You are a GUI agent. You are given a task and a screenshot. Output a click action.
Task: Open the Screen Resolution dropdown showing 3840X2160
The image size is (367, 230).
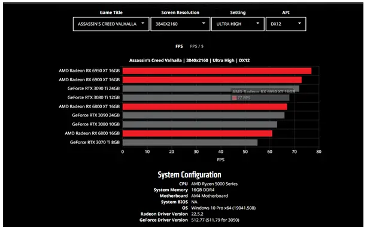pos(180,24)
